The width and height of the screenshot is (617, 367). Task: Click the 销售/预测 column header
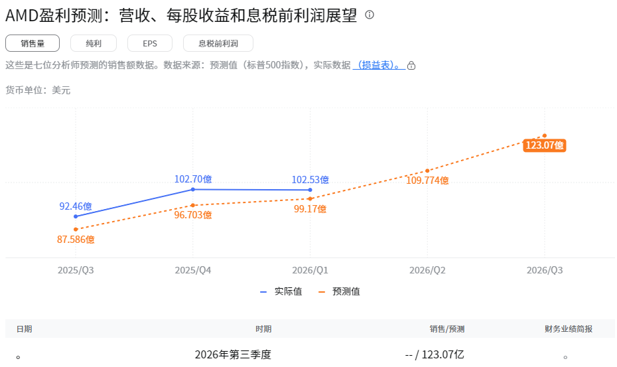point(447,329)
